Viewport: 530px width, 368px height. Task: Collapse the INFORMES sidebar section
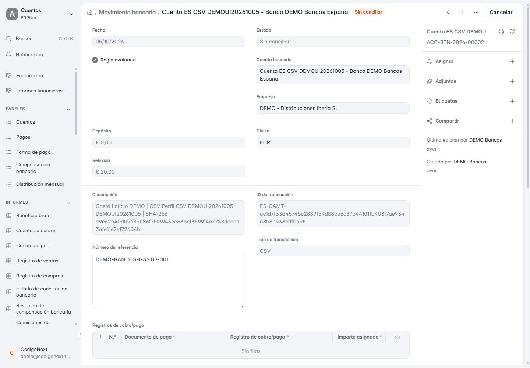point(68,203)
